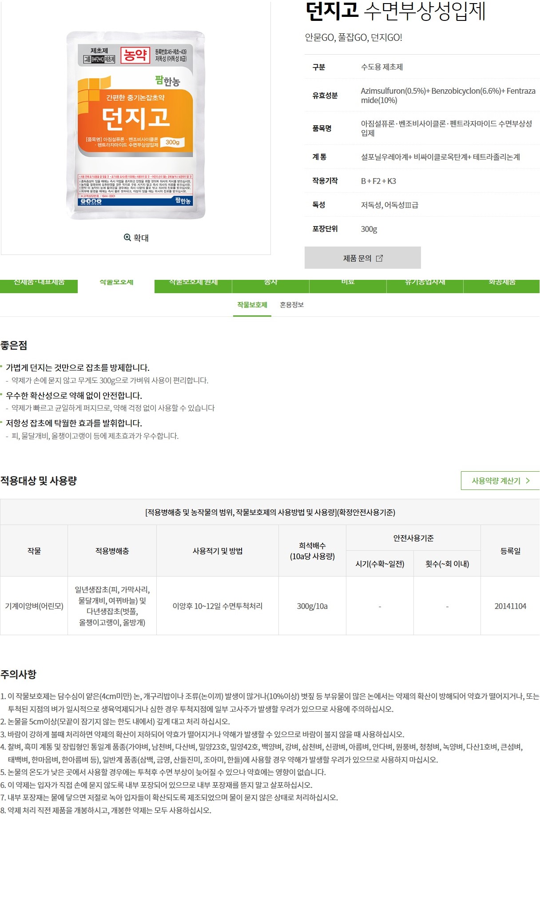The image size is (540, 923).
Task: Click the 희석배수 (10a당 사용량) column header
Action: click(312, 551)
